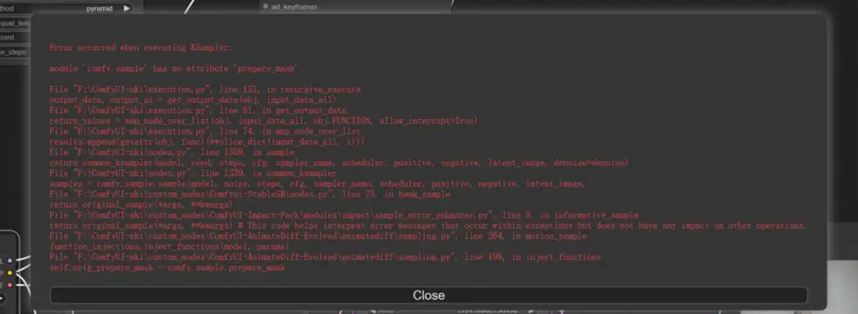Click the Comfyui-StableSR nodes.py traceback line
858x314 pixels.
(x=249, y=195)
